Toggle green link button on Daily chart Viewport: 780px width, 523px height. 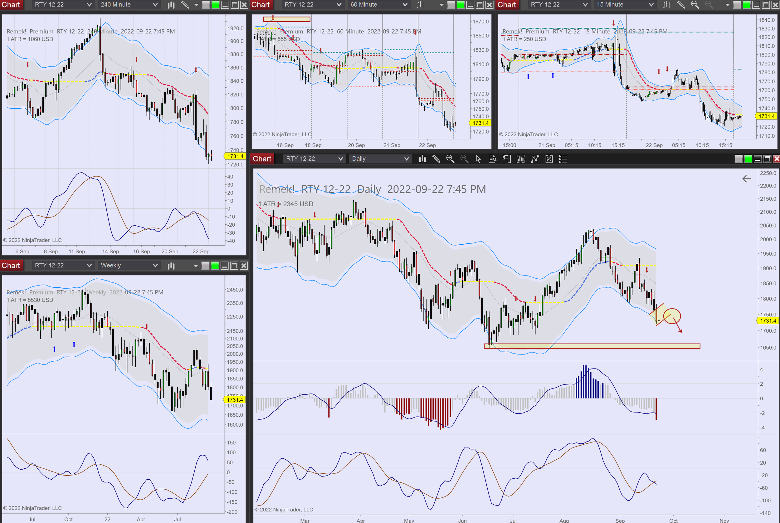point(748,159)
